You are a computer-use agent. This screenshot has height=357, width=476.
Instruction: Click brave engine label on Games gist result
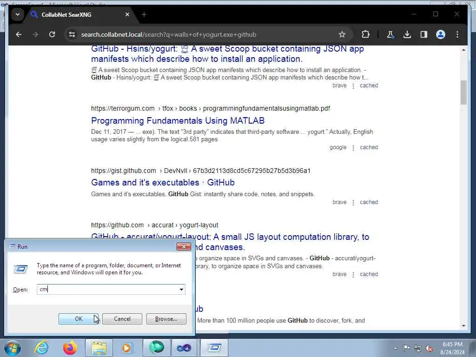click(339, 202)
